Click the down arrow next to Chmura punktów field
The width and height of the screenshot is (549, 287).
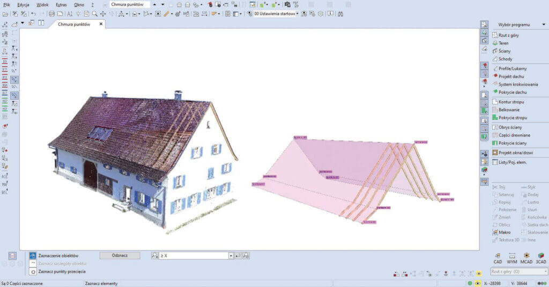(x=163, y=4)
